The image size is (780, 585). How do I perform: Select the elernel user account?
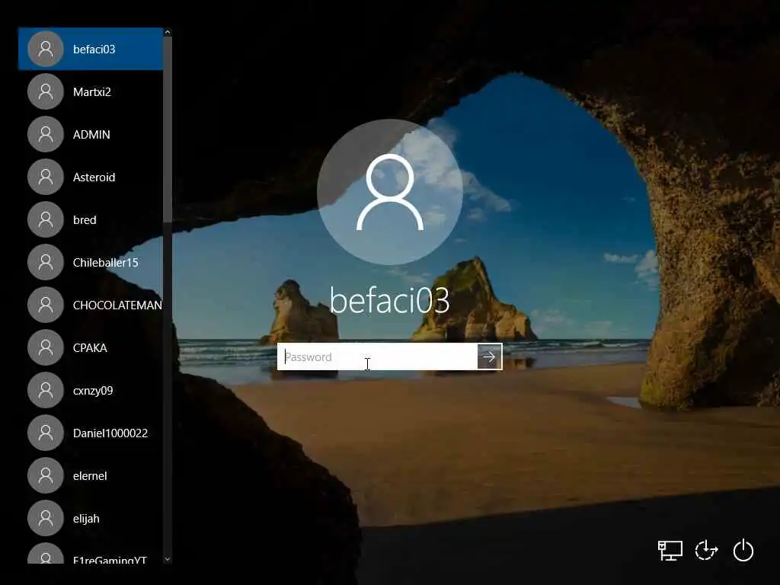[91, 475]
